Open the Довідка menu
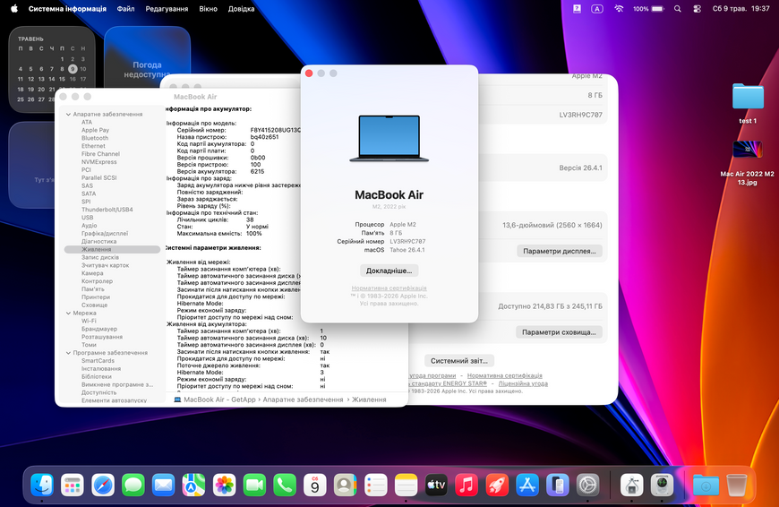 click(242, 8)
